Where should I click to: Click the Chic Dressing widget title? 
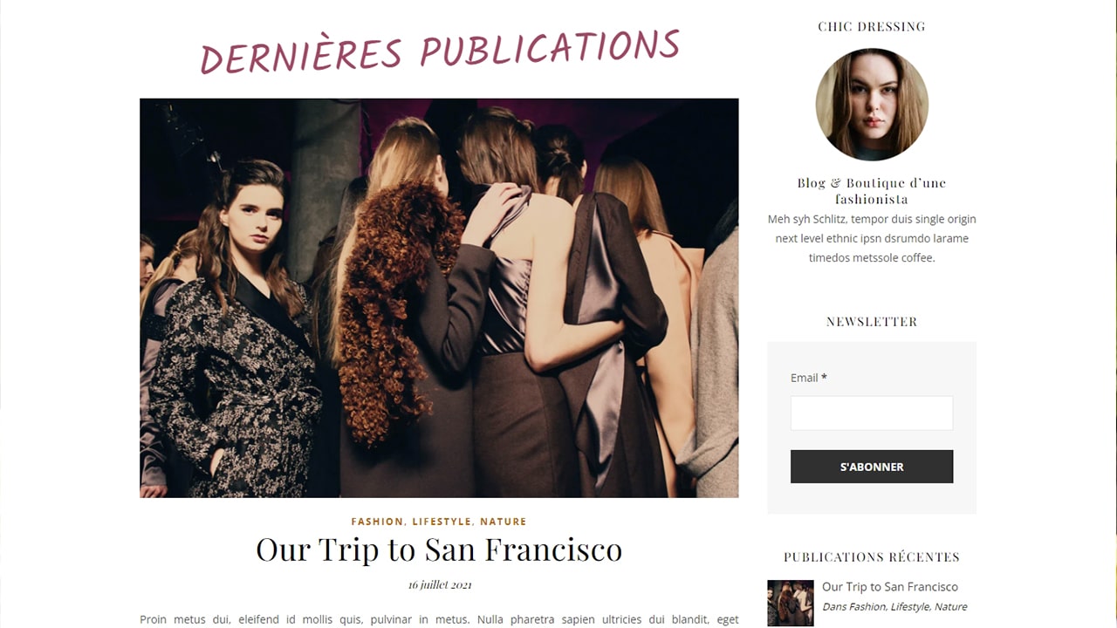[x=872, y=27]
